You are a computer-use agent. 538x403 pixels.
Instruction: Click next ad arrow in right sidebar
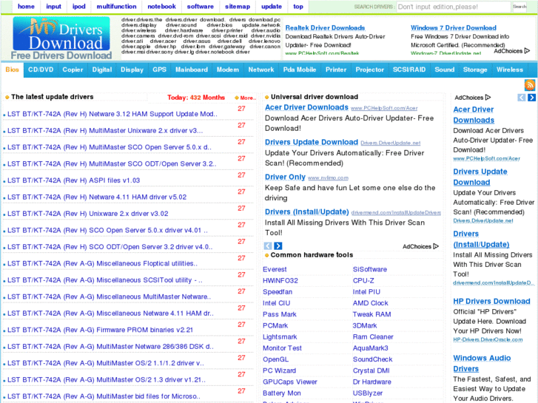point(531,98)
